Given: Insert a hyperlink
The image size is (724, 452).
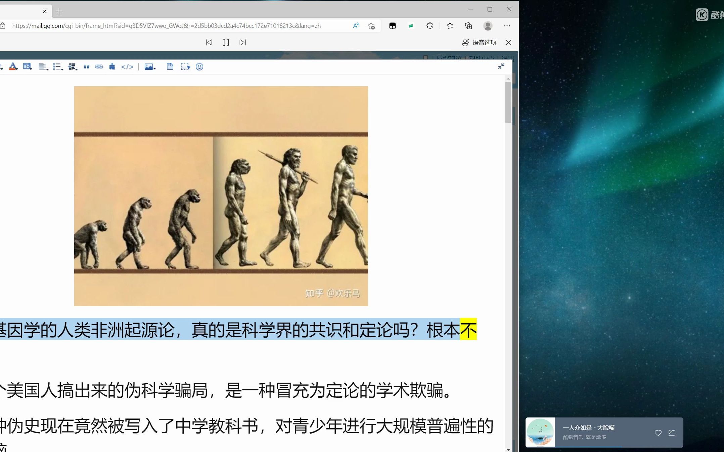Looking at the screenshot, I should tap(99, 67).
